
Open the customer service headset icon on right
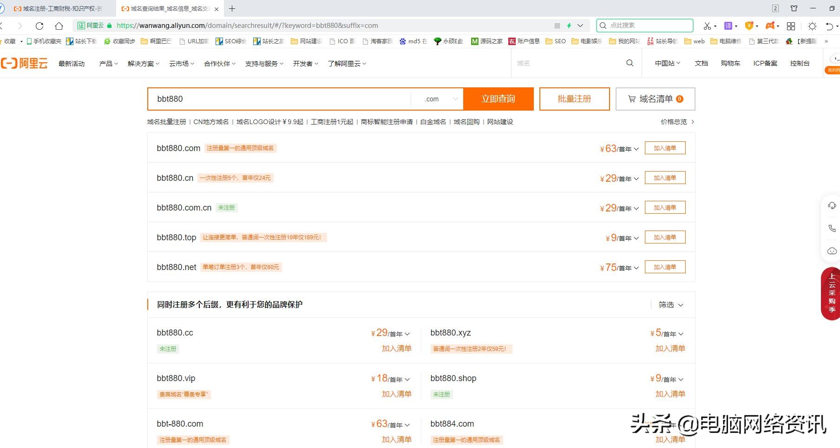point(832,205)
